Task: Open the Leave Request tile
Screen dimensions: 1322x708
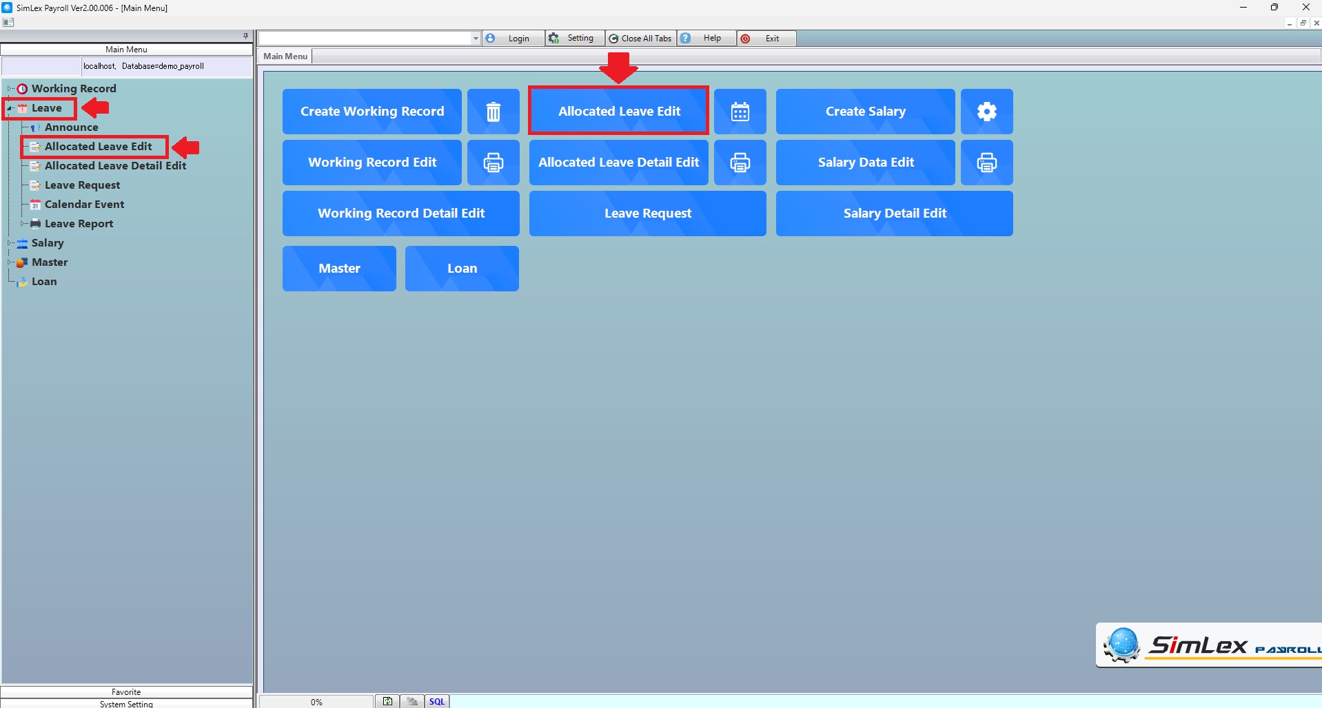Action: pos(647,214)
